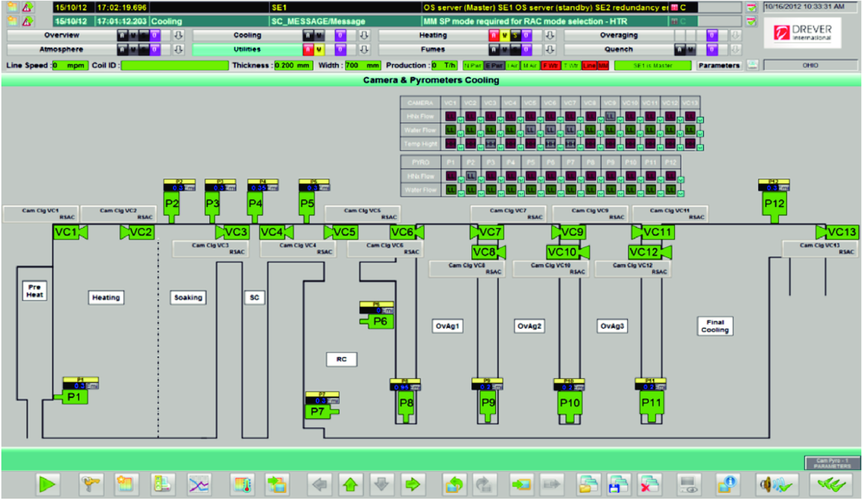Save screens with the floppy disk icon

[619, 484]
